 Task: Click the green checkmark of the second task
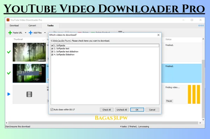click(9, 73)
